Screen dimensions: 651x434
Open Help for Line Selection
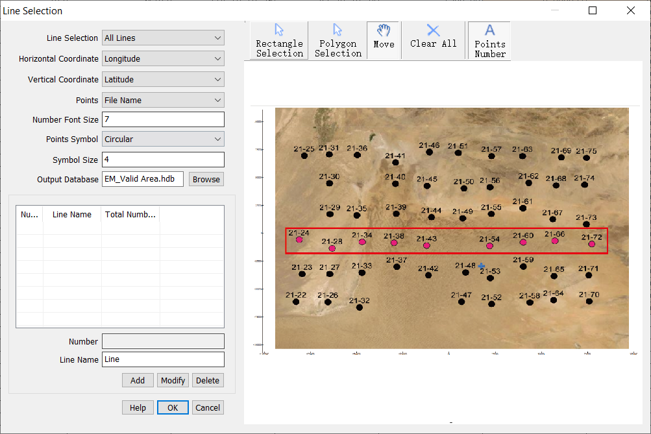[138, 408]
